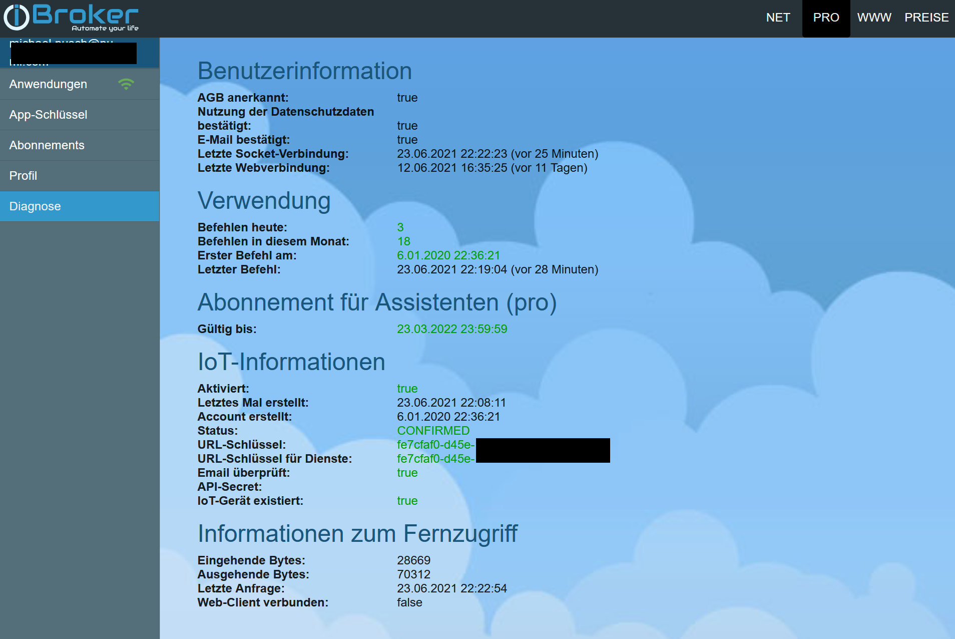Click the API-Secret label
Viewport: 955px width, 639px height.
[x=229, y=487]
